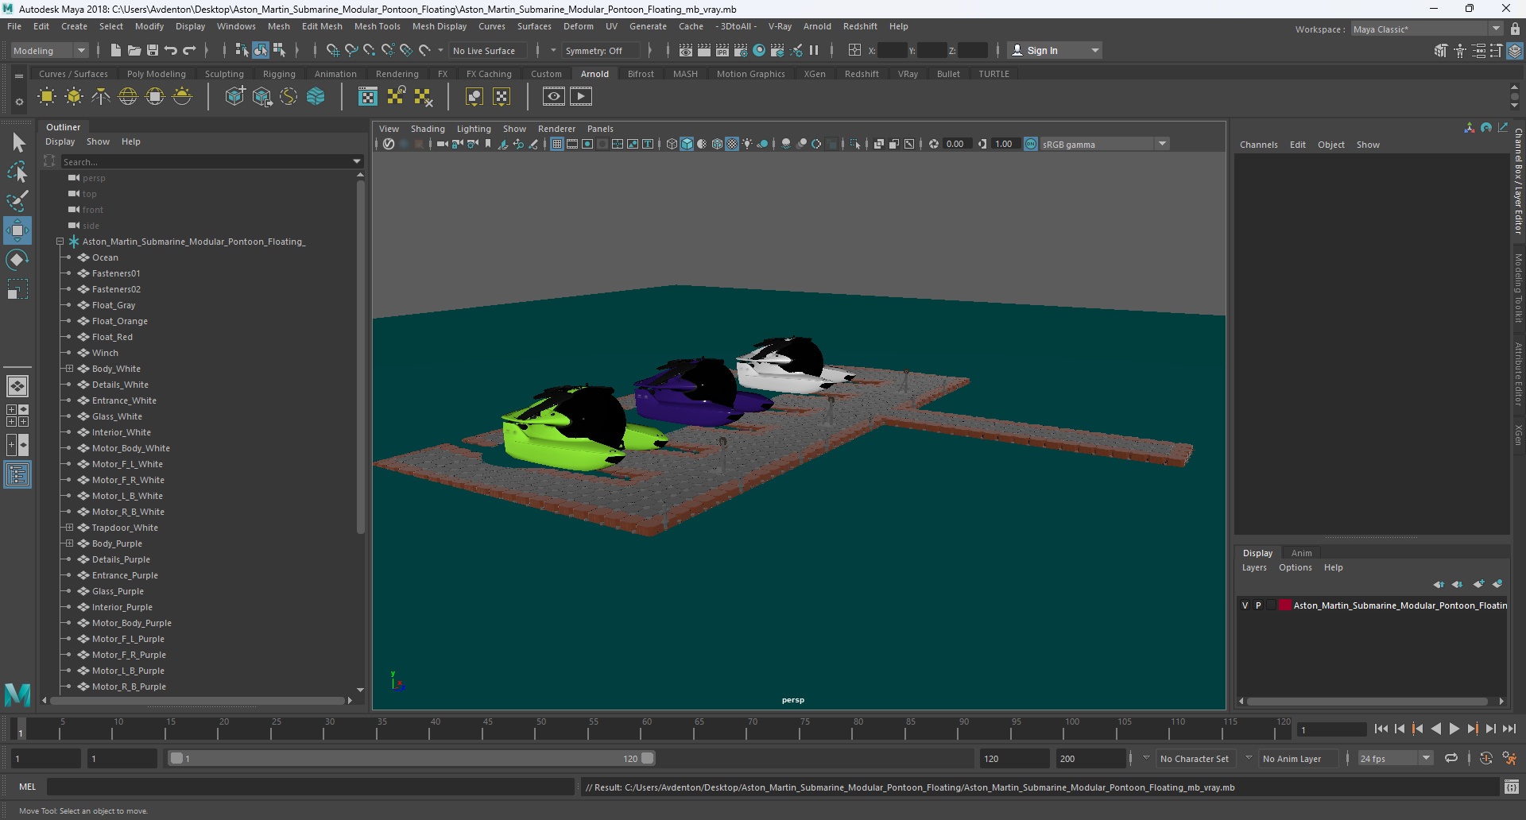This screenshot has height=820, width=1526.
Task: Collapse the Aston_Martin root outliner node
Action: [60, 242]
